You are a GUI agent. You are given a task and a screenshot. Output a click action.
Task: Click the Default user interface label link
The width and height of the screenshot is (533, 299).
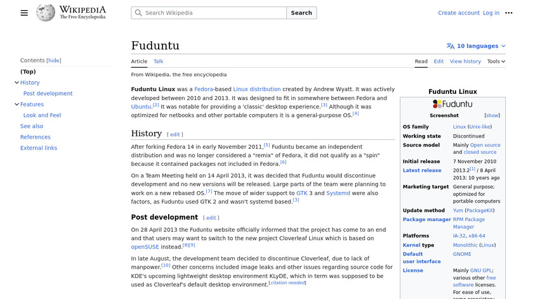pyautogui.click(x=421, y=258)
